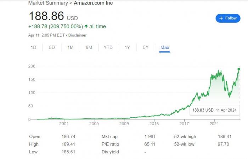Click the Follow button
The width and height of the screenshot is (248, 159).
pyautogui.click(x=228, y=18)
